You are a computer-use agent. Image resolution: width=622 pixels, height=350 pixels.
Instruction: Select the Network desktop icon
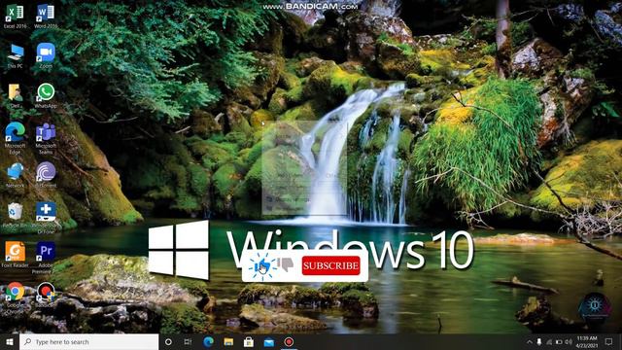[x=16, y=175]
